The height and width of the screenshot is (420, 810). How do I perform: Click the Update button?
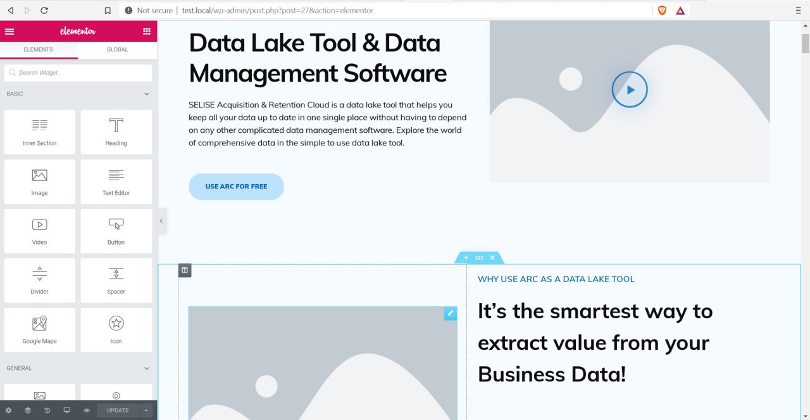pos(118,411)
